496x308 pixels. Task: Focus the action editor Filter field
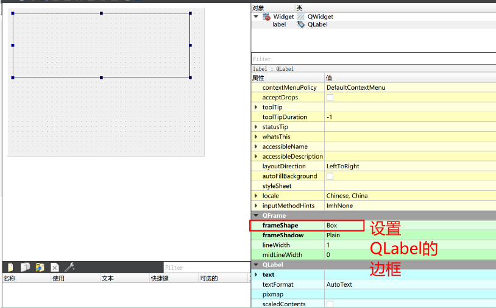coord(207,268)
